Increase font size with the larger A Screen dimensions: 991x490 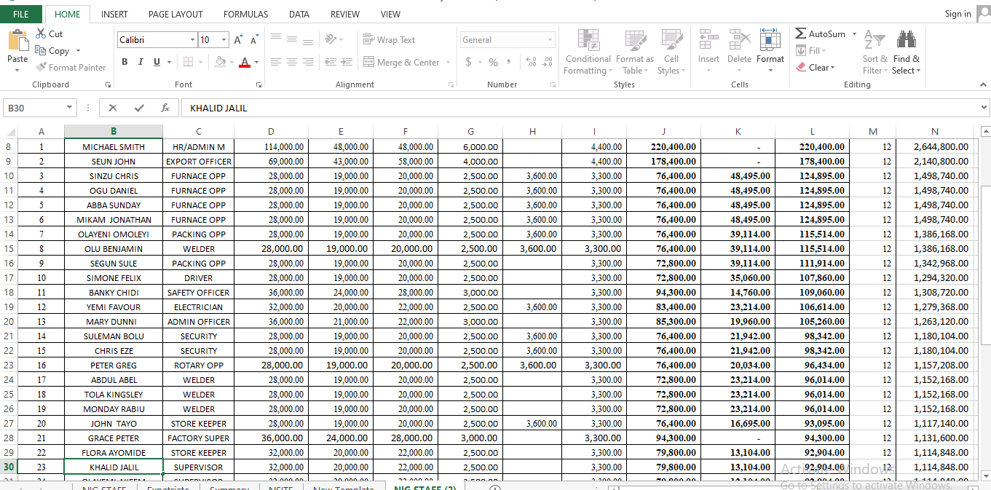(238, 40)
